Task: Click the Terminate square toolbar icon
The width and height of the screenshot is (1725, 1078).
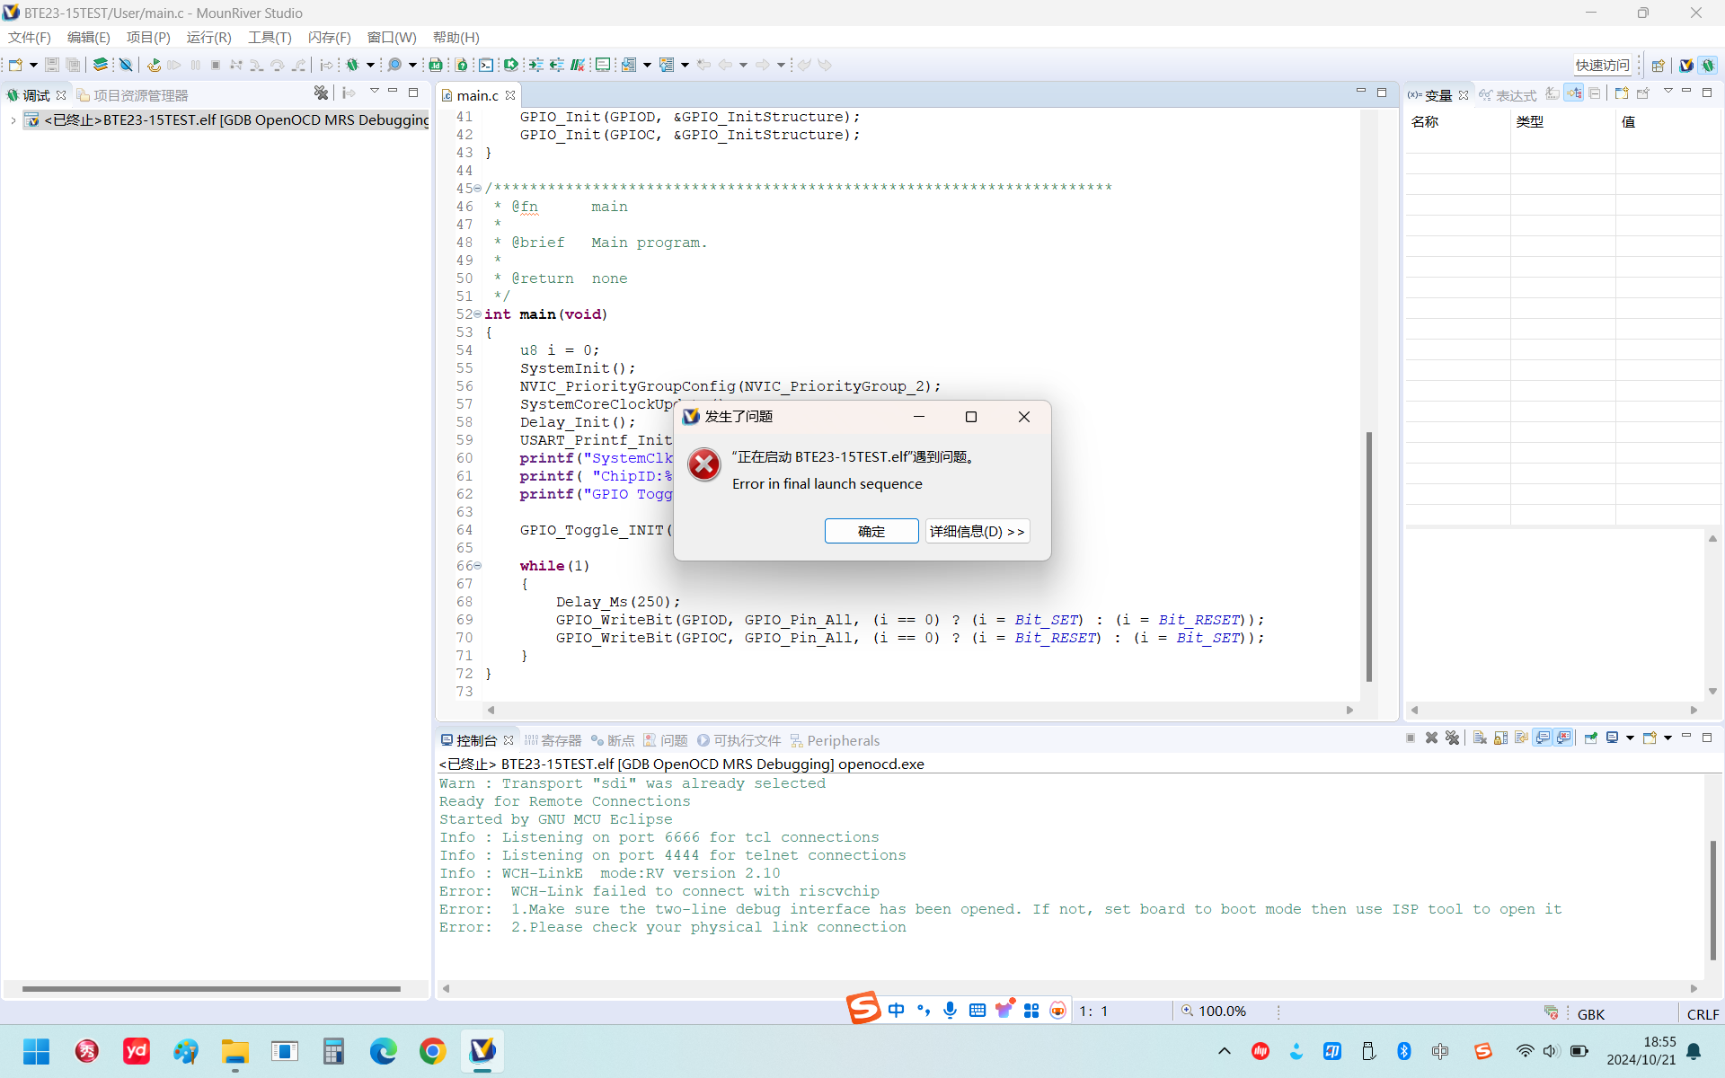Action: click(x=216, y=65)
